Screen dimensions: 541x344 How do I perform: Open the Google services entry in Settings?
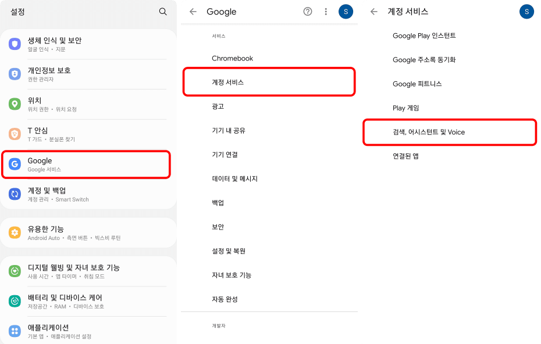coord(86,164)
